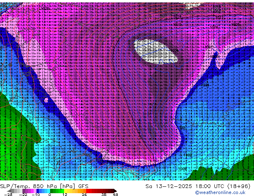Click the temperature color scale bar
The image size is (254, 196).
[62, 191]
